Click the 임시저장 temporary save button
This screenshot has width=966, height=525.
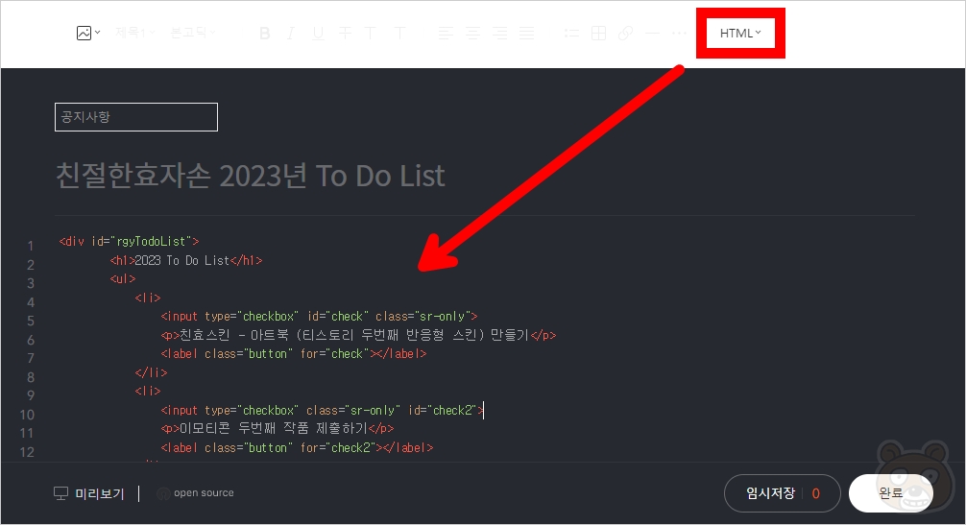tap(770, 493)
